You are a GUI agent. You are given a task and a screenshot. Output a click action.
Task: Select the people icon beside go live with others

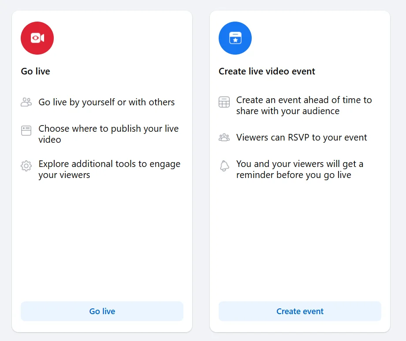pos(26,102)
